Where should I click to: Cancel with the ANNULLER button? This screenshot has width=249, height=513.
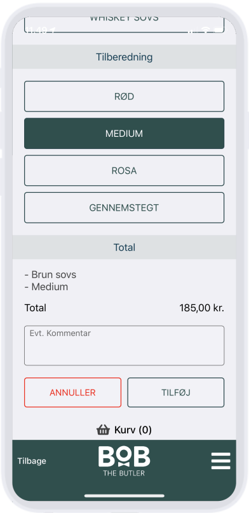[x=73, y=393]
